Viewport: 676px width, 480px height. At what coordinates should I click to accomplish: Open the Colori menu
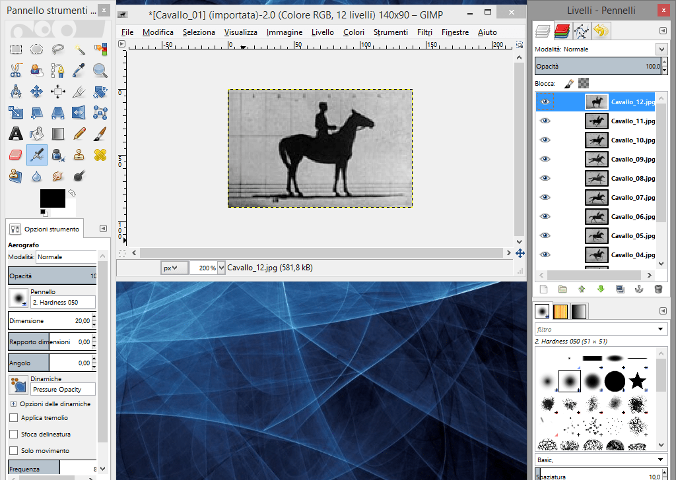tap(354, 32)
